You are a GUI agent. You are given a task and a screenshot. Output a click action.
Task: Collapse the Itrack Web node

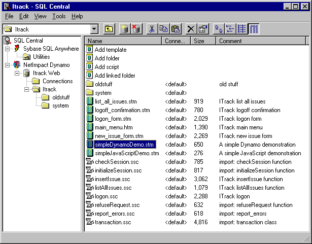coord(17,73)
